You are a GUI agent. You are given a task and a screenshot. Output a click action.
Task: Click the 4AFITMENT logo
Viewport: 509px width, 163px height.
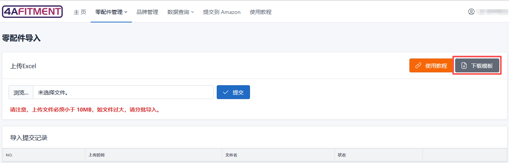click(x=32, y=12)
